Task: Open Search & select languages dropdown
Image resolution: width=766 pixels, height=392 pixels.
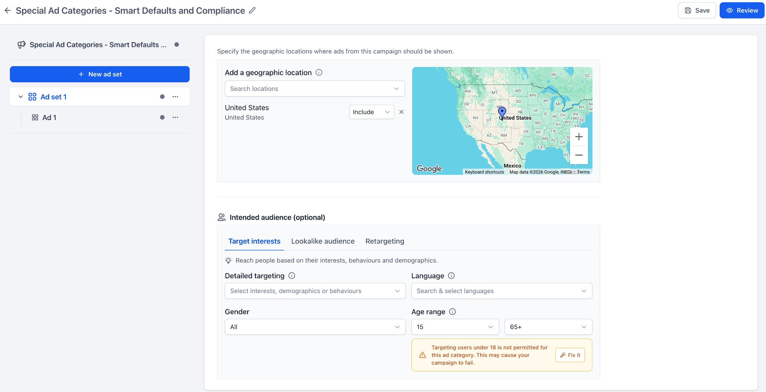Action: [x=502, y=291]
